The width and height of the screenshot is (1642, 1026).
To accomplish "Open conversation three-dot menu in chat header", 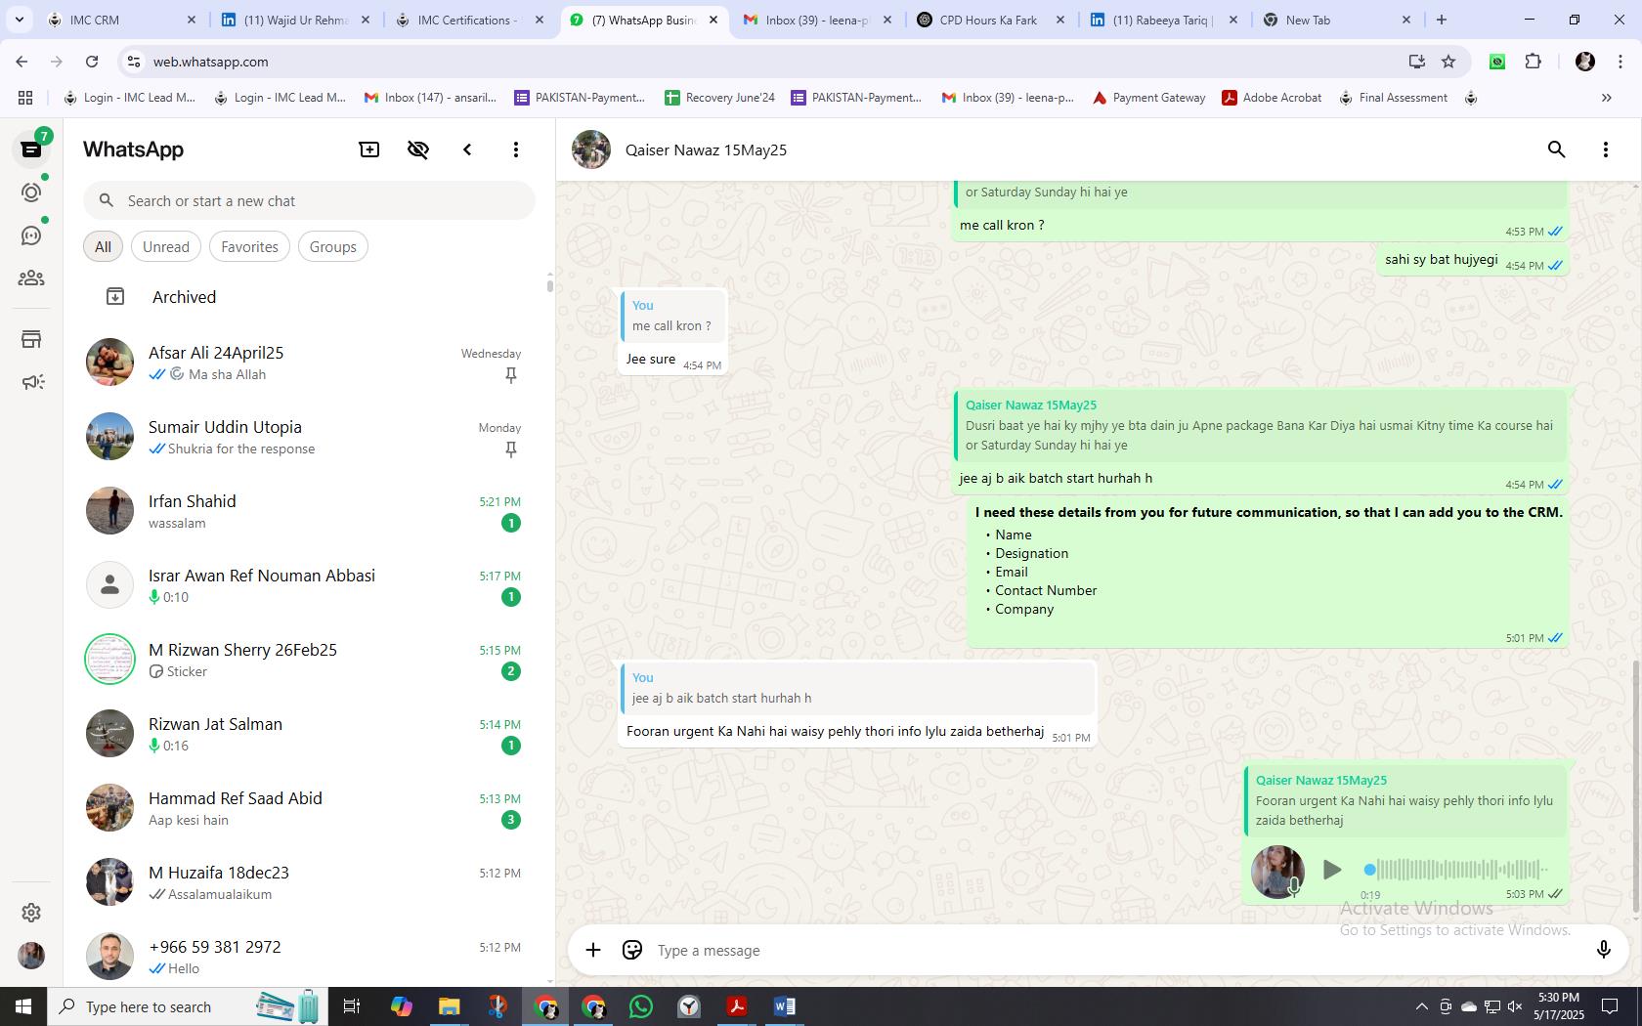I will click(x=1605, y=150).
